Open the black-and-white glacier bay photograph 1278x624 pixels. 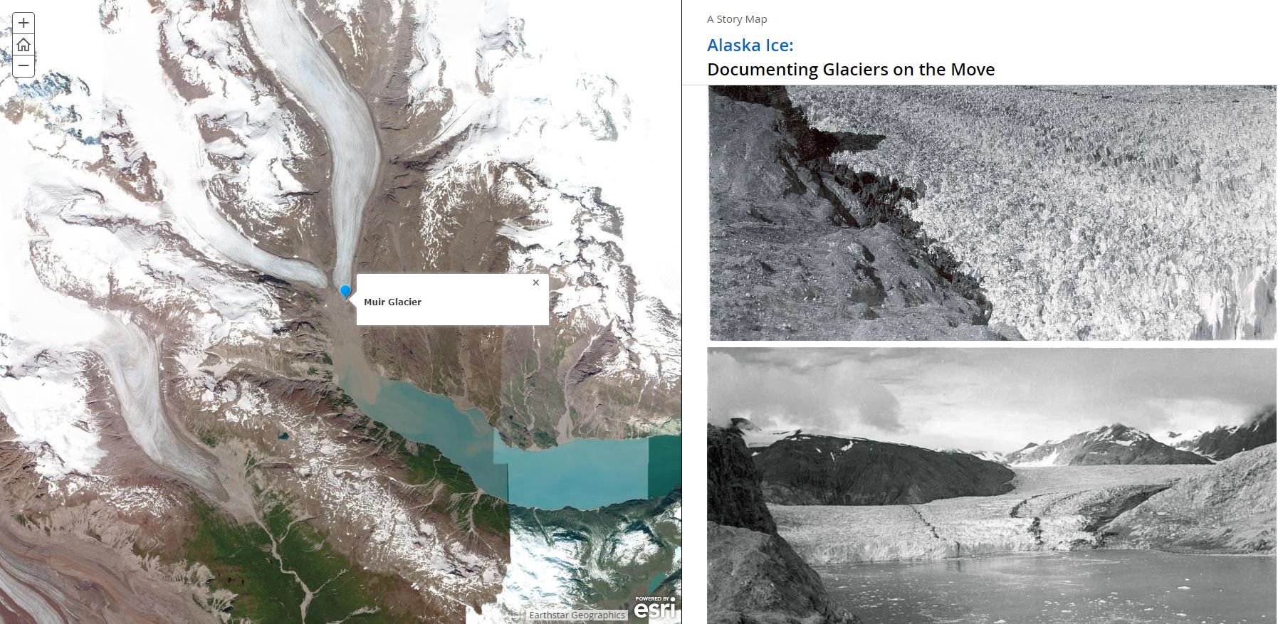(992, 486)
